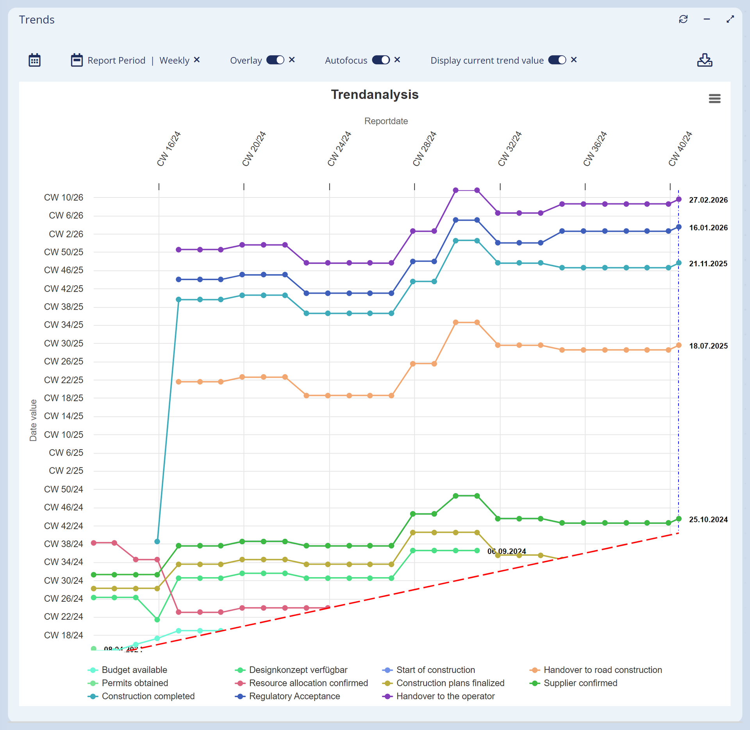Click last Handover to the operator data point
Screen dimensions: 750x730
click(x=679, y=199)
